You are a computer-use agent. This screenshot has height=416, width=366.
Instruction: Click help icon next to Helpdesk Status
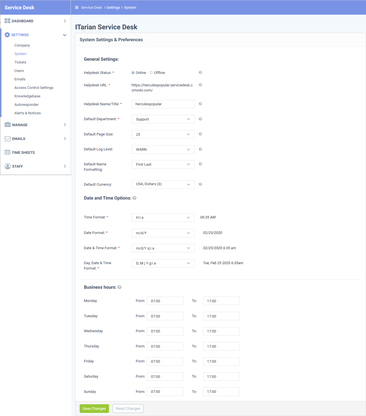pos(200,73)
